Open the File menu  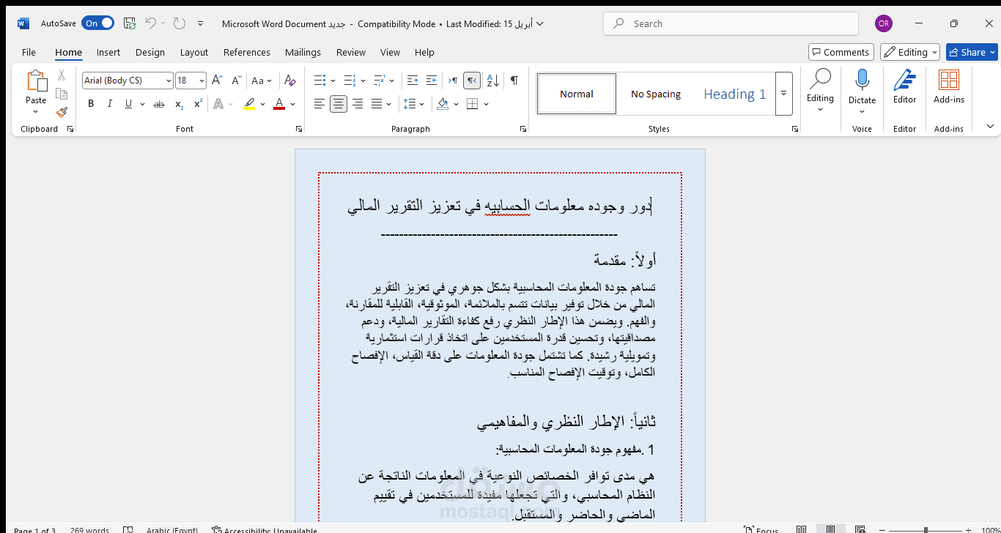click(x=29, y=52)
